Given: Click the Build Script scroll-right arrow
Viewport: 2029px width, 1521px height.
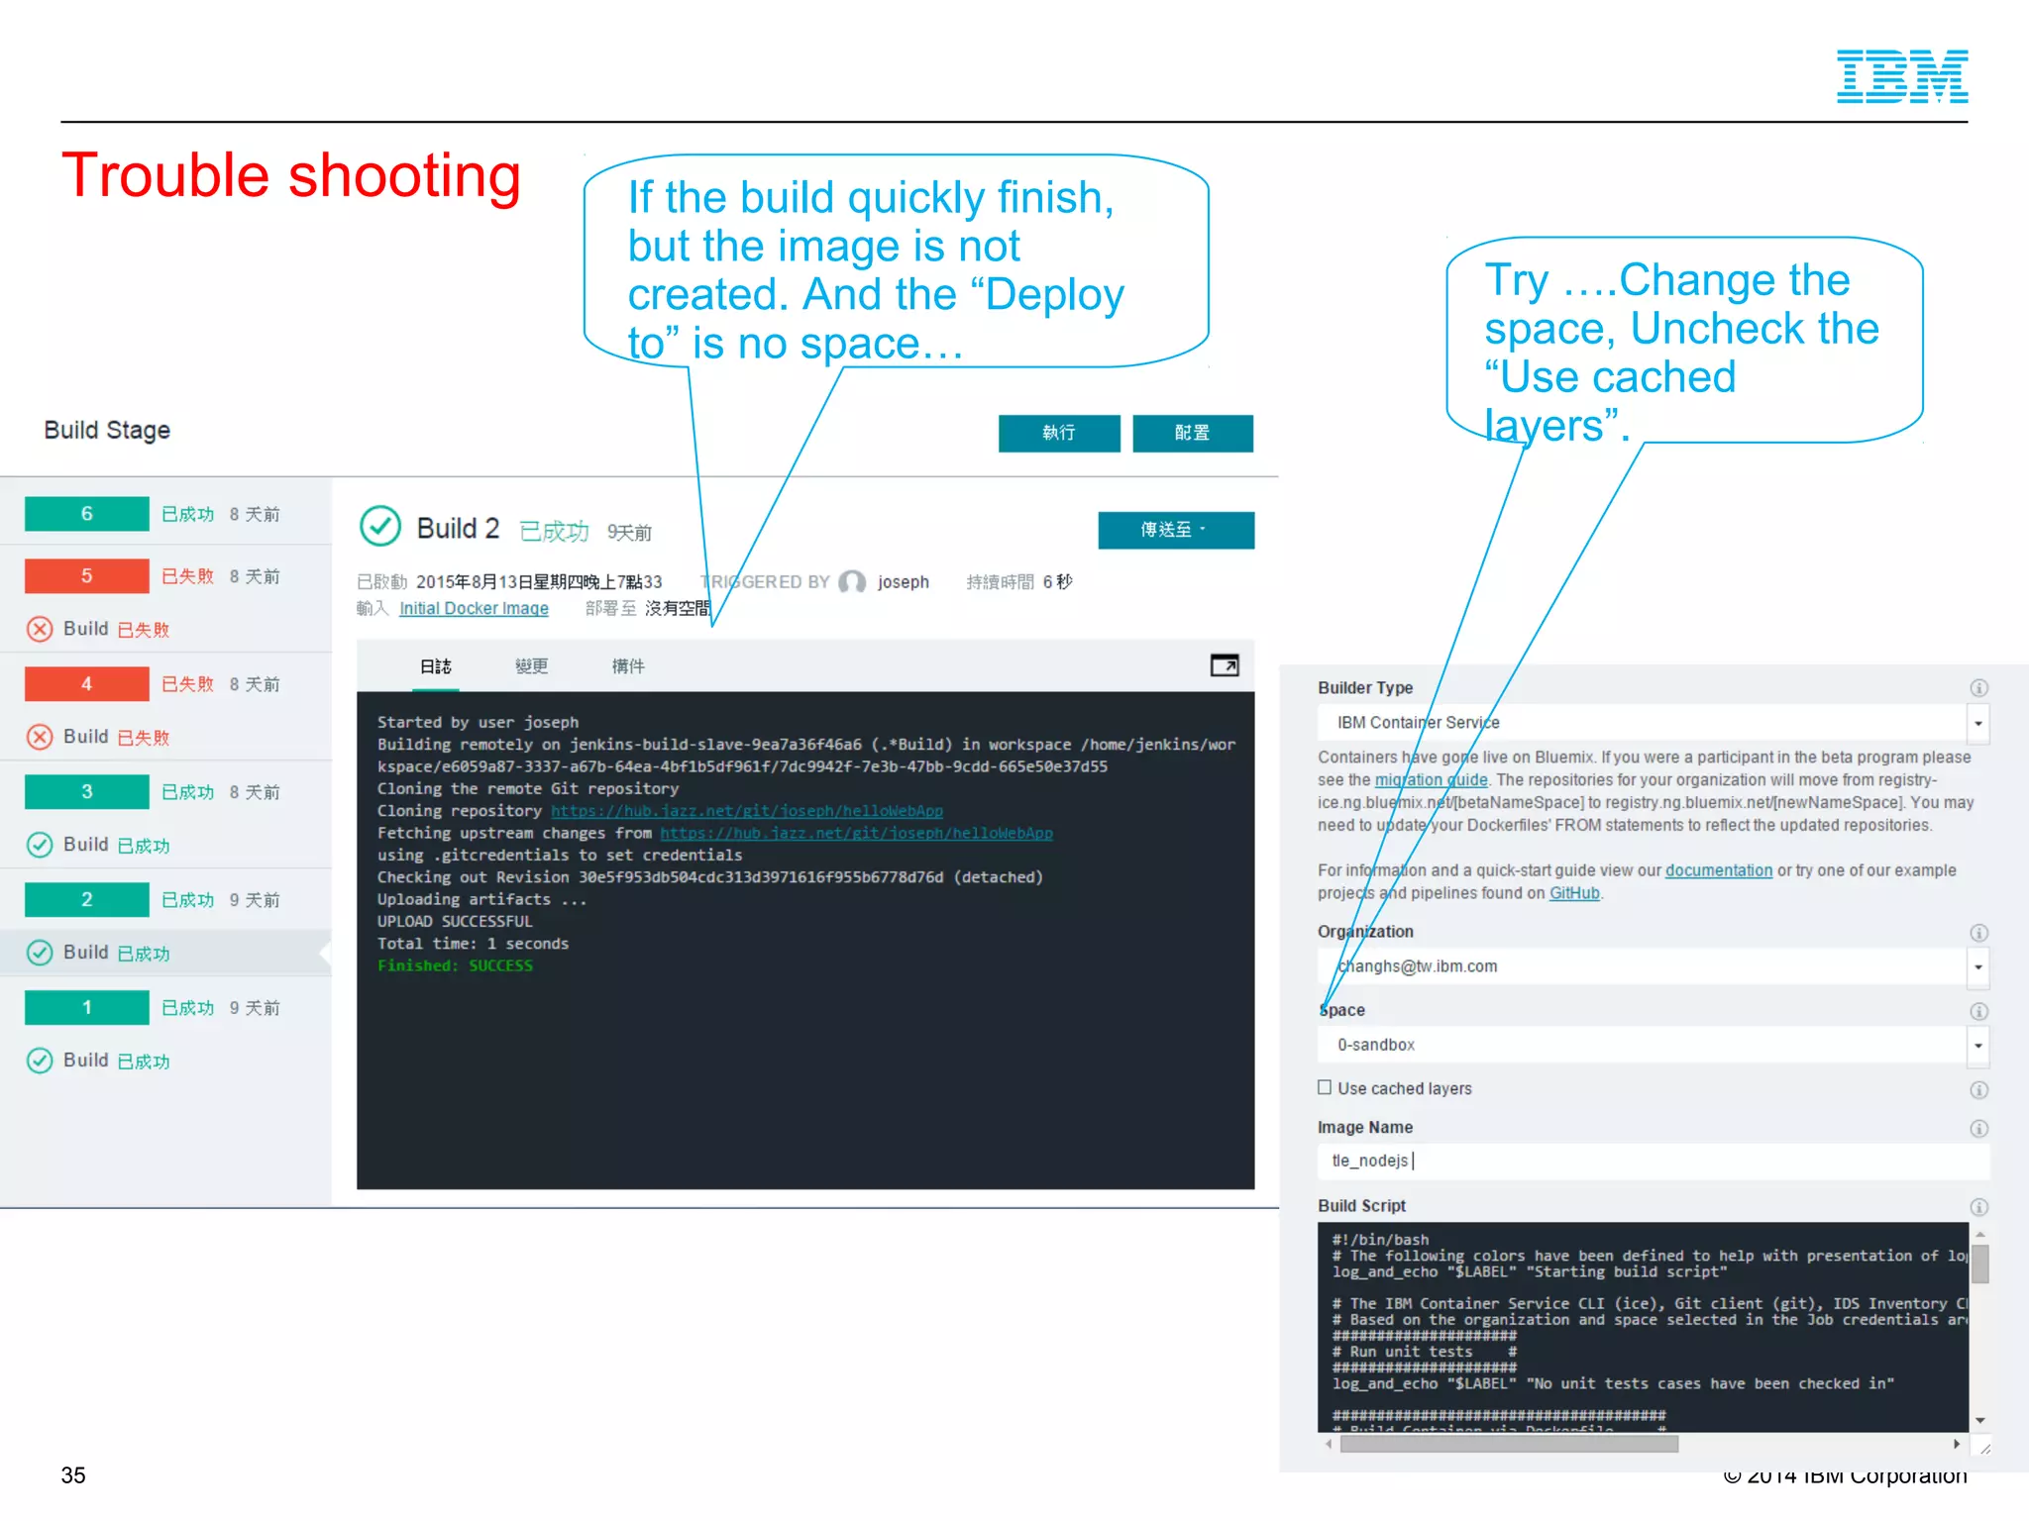Looking at the screenshot, I should click(1957, 1445).
